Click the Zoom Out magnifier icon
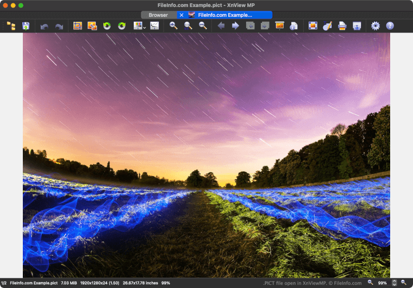Screen dimensions: 413x288 [203, 26]
